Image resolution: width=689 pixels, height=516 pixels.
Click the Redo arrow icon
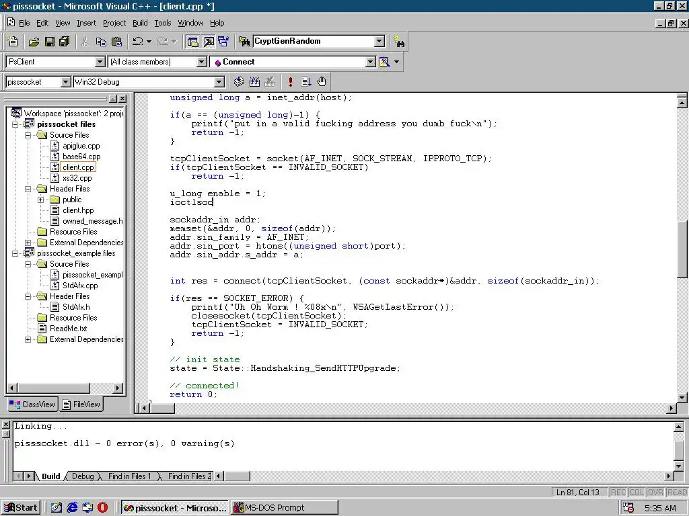pyautogui.click(x=163, y=41)
